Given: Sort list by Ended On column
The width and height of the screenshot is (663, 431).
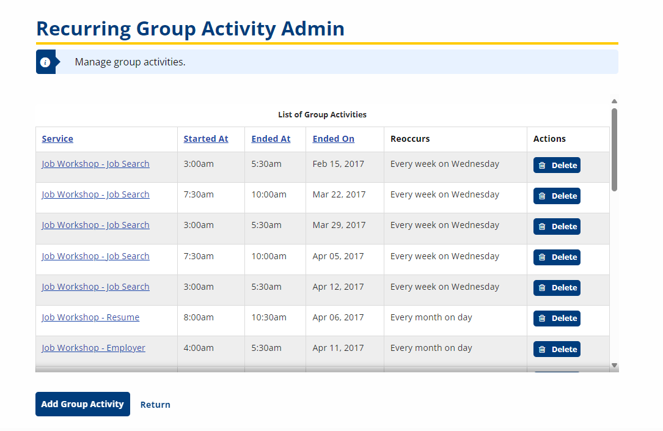Looking at the screenshot, I should click(333, 139).
